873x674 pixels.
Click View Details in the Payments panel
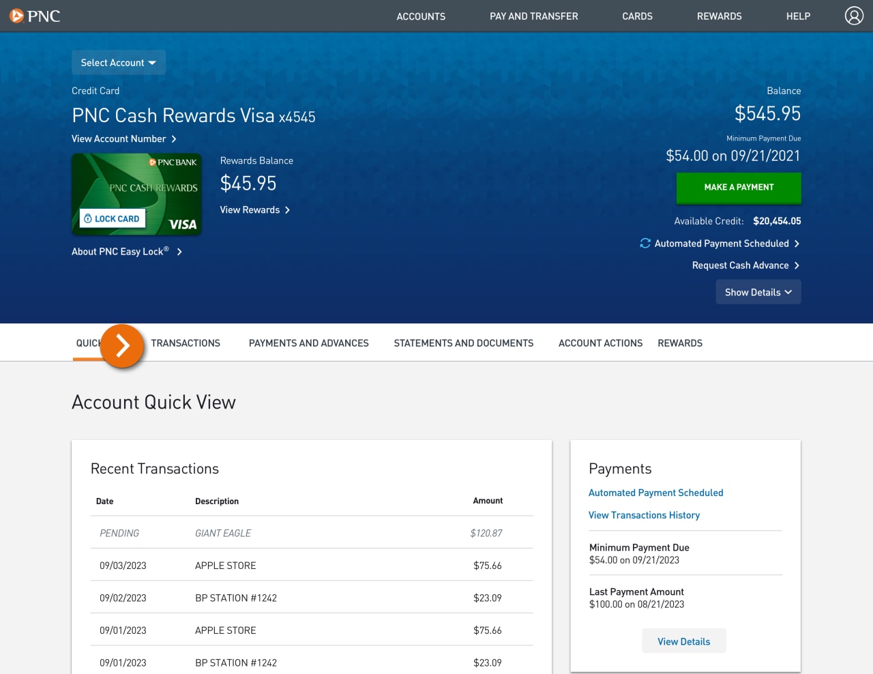(x=683, y=641)
